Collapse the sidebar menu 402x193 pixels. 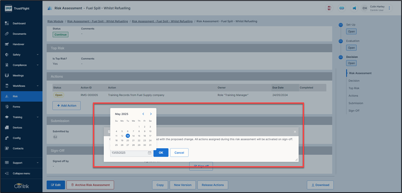(x=21, y=173)
